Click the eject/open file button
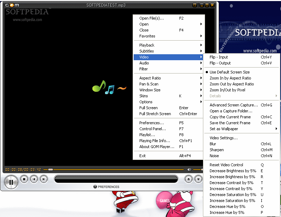This screenshot has height=217, width=281. point(189,179)
